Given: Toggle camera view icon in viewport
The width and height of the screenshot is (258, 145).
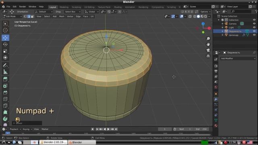Looking at the screenshot, I should [208, 50].
